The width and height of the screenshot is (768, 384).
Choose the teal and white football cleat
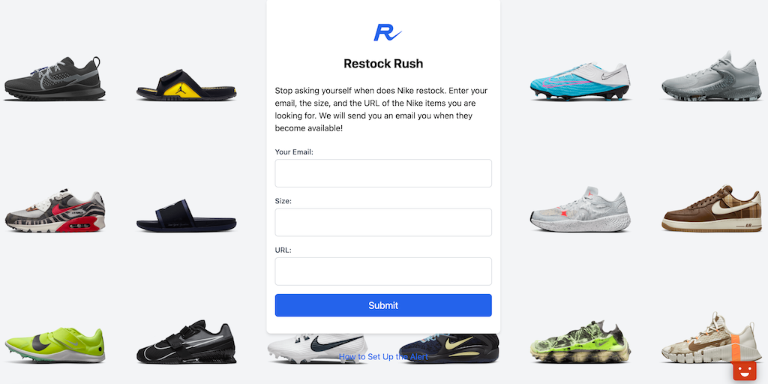[580, 81]
